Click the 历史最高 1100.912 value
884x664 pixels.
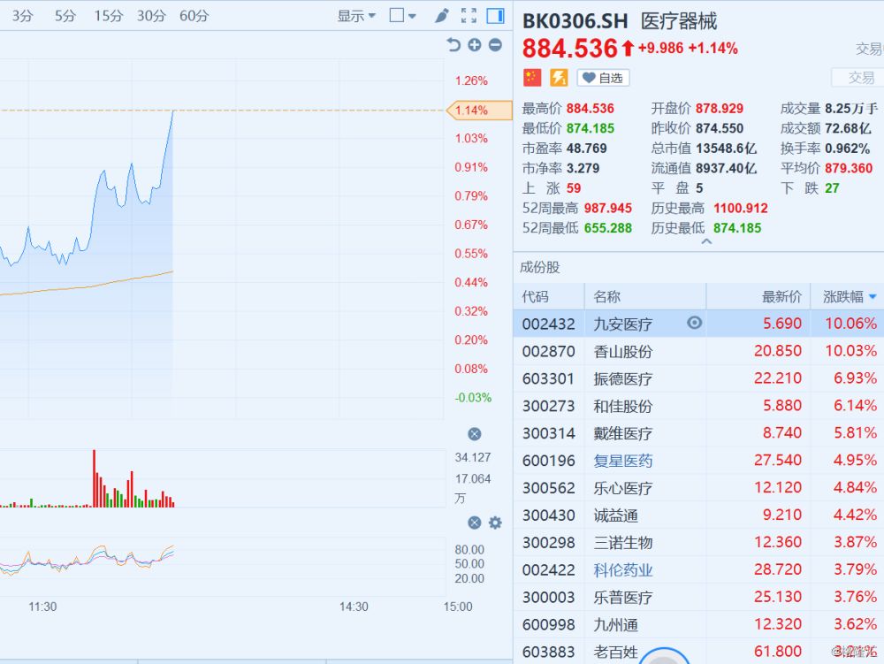741,208
